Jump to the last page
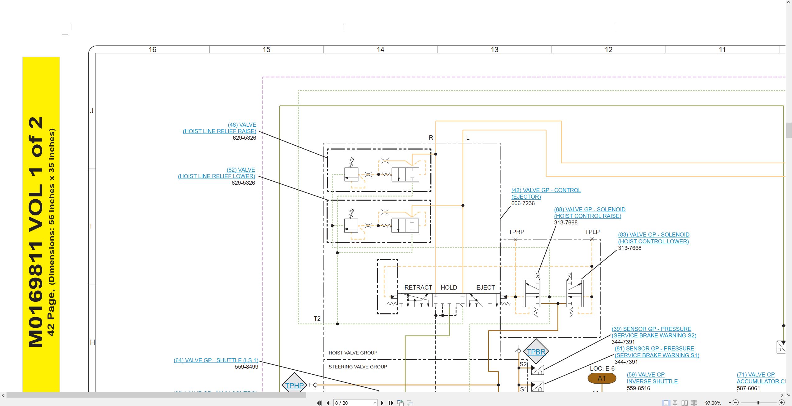This screenshot has height=406, width=792. tap(391, 403)
